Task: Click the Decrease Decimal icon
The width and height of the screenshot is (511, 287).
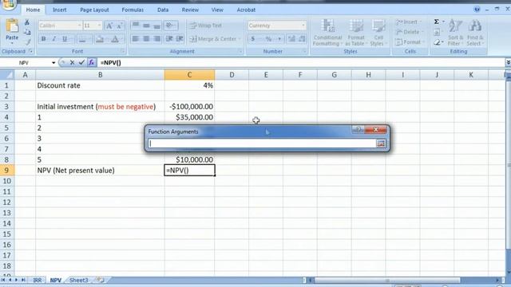Action: tap(302, 39)
